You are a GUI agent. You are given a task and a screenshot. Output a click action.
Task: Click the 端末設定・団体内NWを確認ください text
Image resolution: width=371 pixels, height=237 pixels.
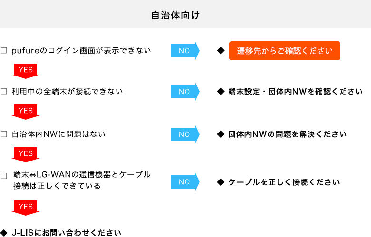point(295,92)
